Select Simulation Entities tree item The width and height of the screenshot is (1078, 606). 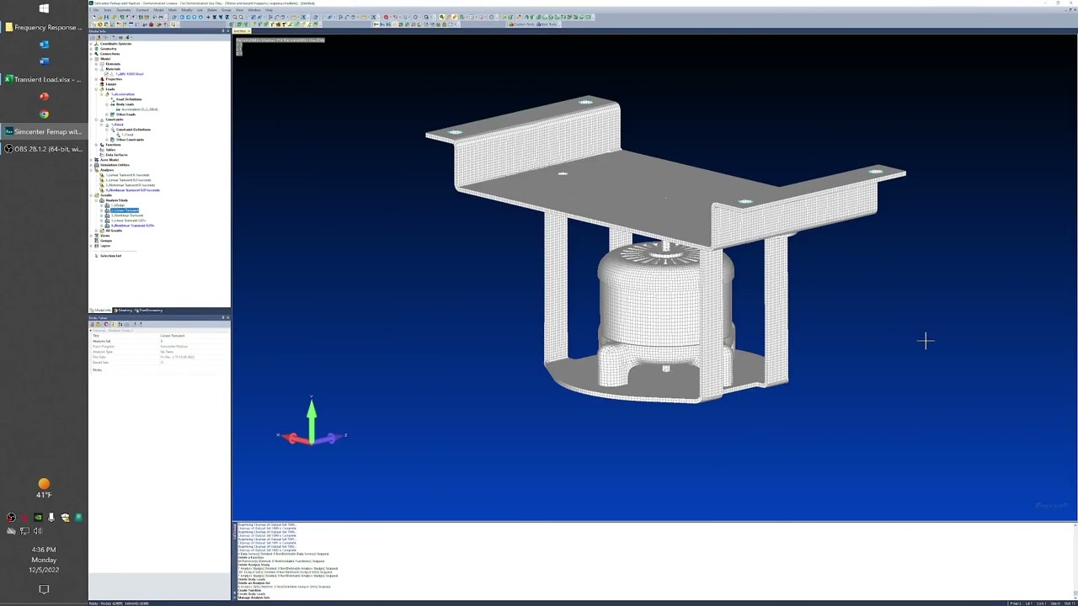pos(115,165)
